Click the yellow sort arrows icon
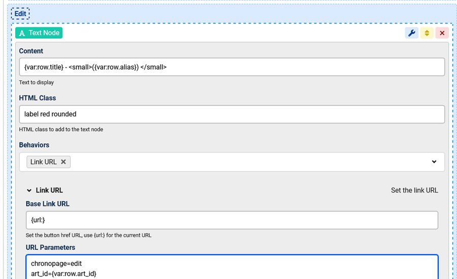This screenshot has height=279, width=457. pyautogui.click(x=427, y=33)
